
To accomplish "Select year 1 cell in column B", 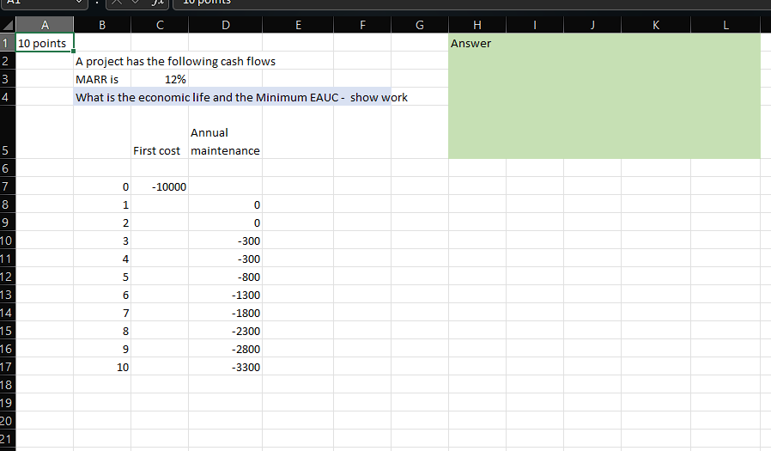I will click(x=102, y=204).
